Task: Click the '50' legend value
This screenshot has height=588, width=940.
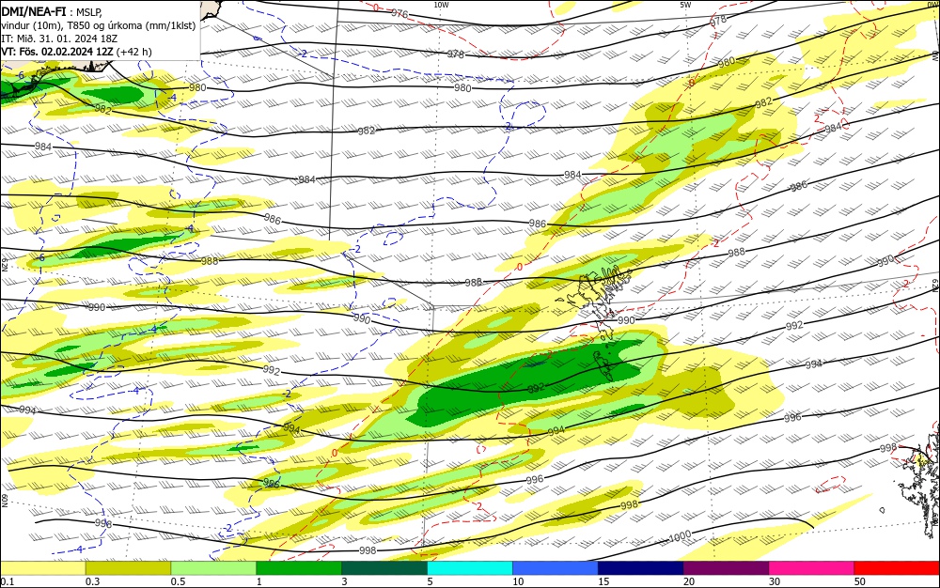Action: (x=860, y=582)
